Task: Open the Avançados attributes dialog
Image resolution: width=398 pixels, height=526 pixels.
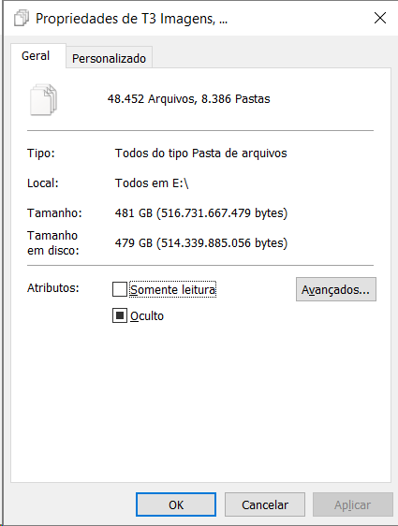Action: tap(336, 289)
